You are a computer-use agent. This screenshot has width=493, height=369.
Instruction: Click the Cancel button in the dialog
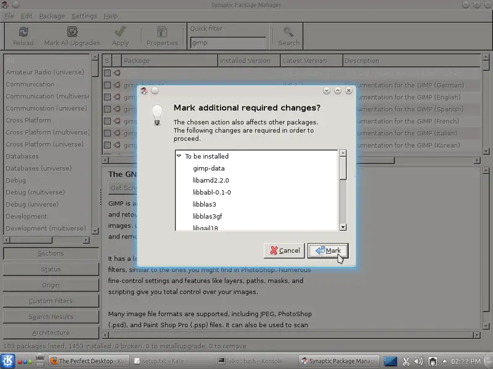[284, 250]
